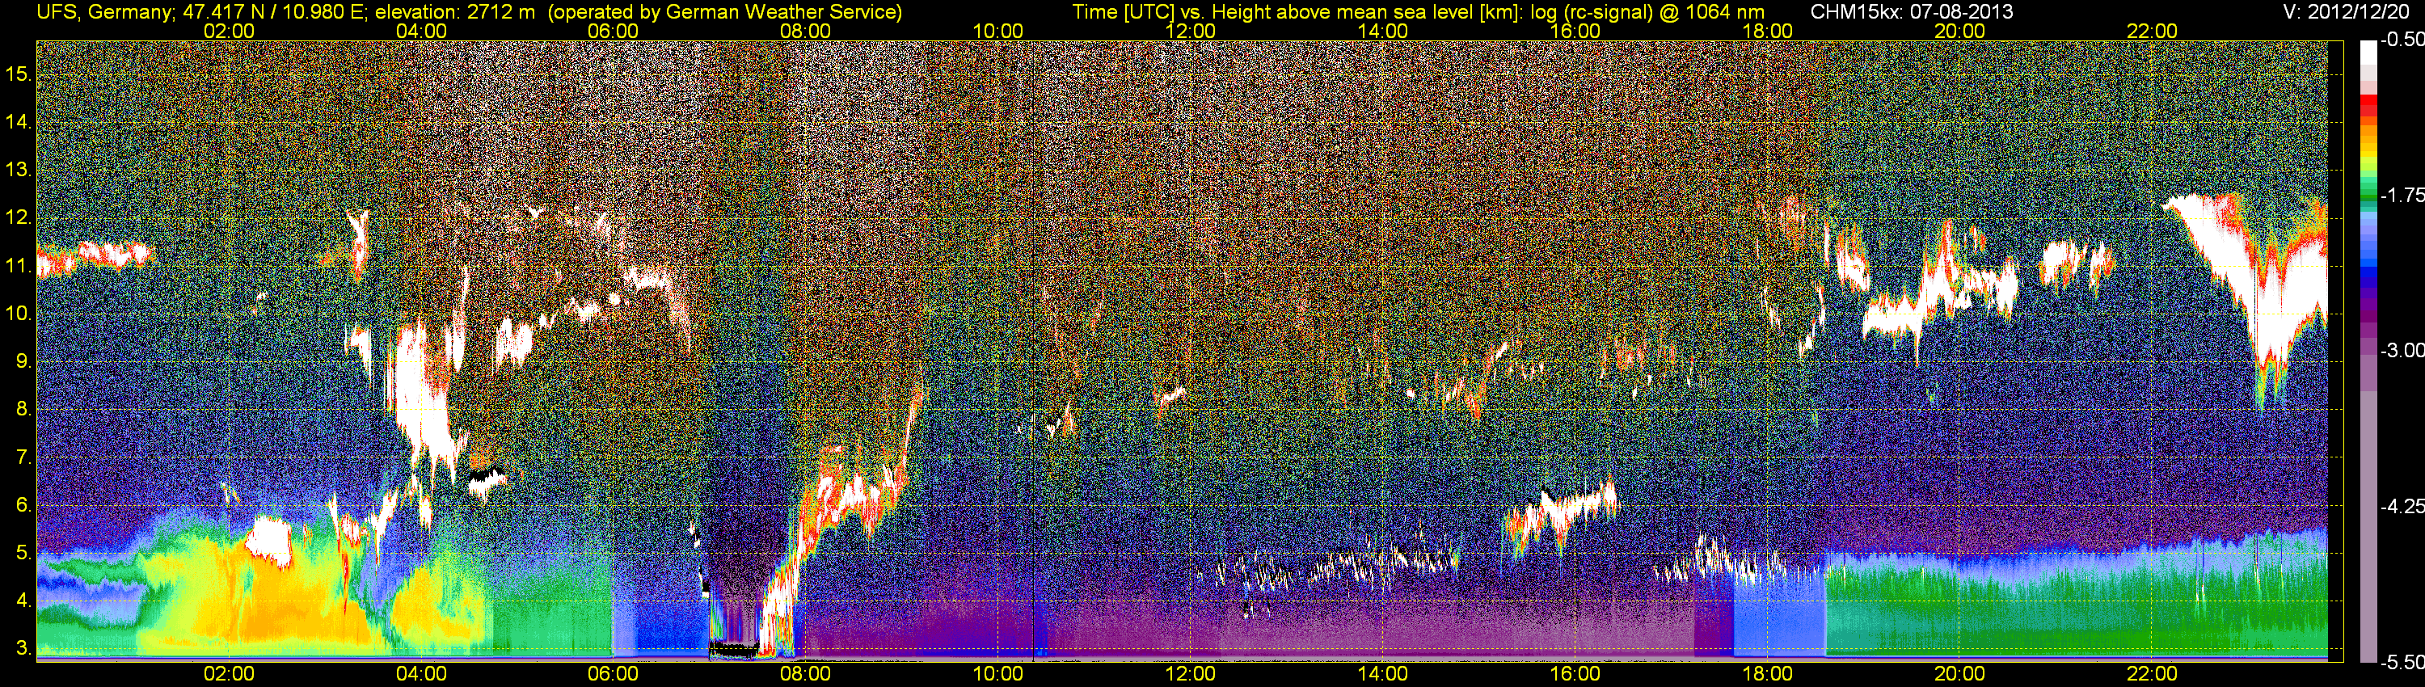This screenshot has width=2425, height=687.
Task: Click the bottom time axis label 10:00
Action: point(997,674)
